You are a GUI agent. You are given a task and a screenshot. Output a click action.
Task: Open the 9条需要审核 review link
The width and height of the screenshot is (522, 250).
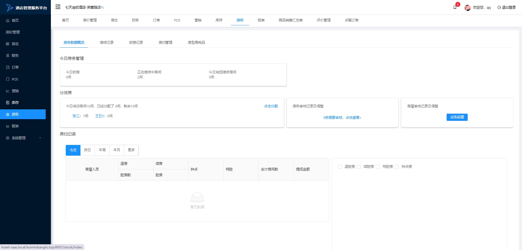(x=342, y=118)
